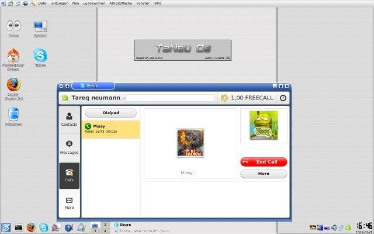
Task: Launch Firefox from the taskbar
Action: (31, 228)
